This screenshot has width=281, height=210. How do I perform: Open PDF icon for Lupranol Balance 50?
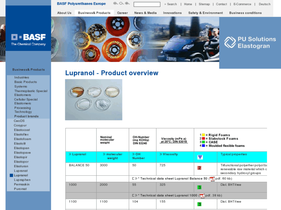pyautogui.click(x=212, y=179)
